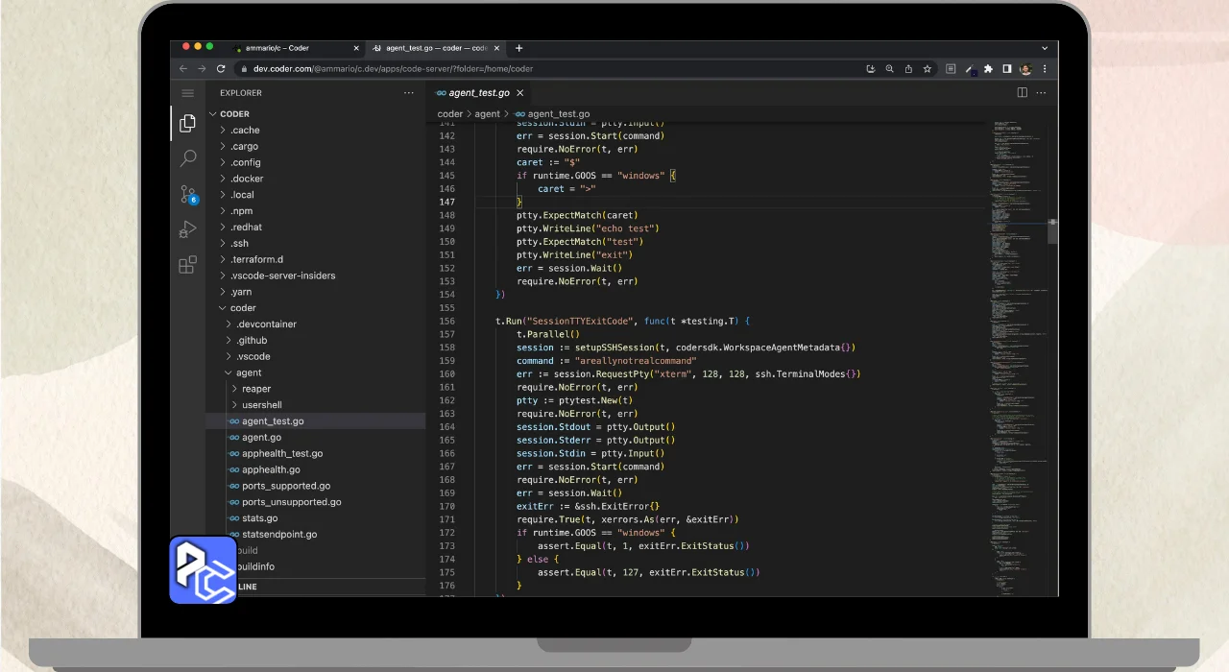Expand the .docker folder

pyautogui.click(x=247, y=179)
